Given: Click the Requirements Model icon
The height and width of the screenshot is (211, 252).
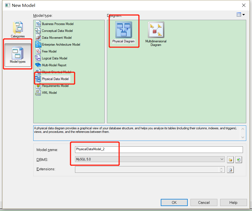Looking at the screenshot, I should click(38, 86).
